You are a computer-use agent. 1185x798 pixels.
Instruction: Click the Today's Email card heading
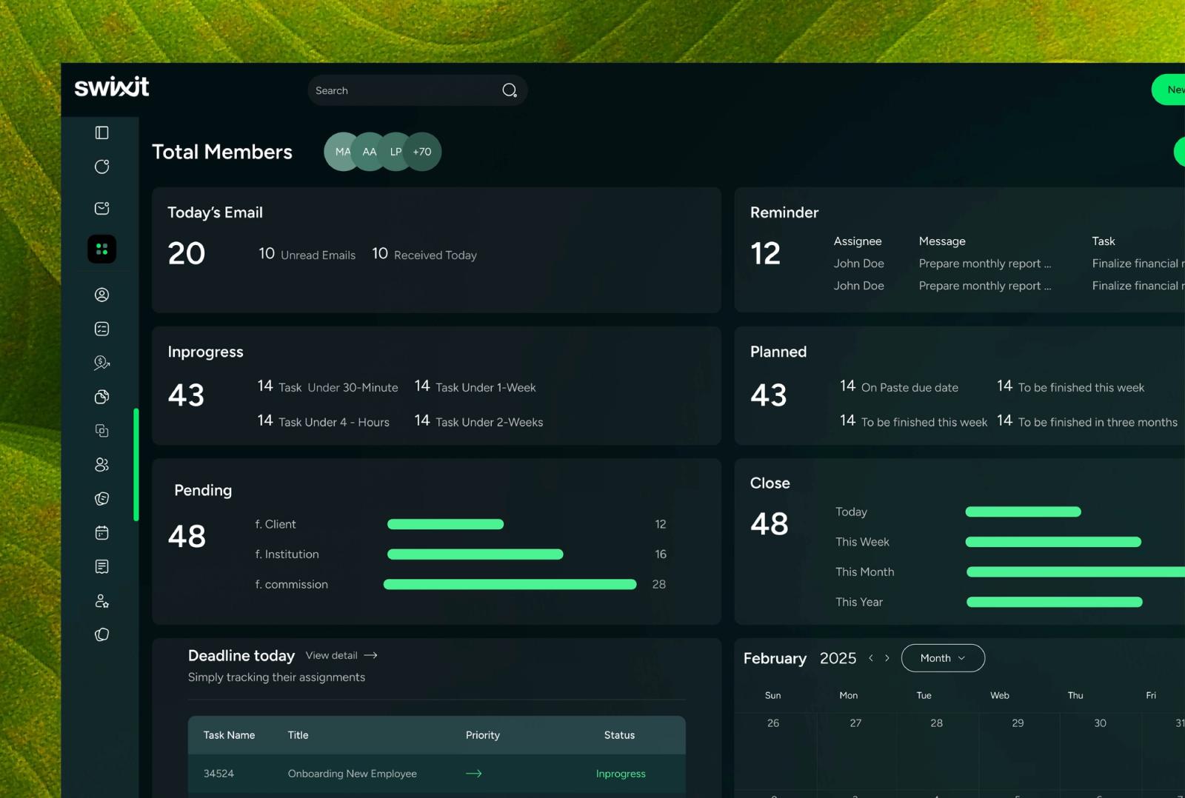coord(215,212)
